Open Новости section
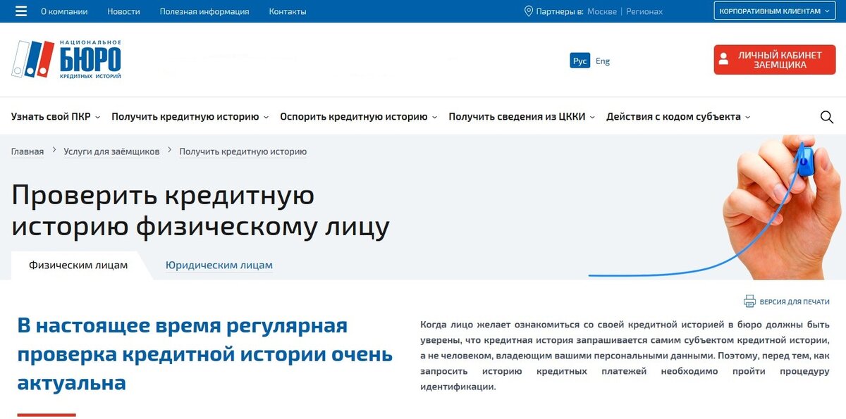 (123, 11)
